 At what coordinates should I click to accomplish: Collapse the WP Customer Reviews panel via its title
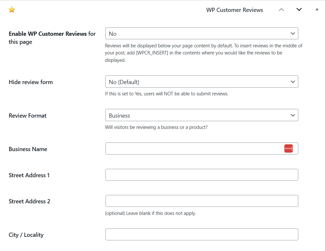tap(234, 10)
